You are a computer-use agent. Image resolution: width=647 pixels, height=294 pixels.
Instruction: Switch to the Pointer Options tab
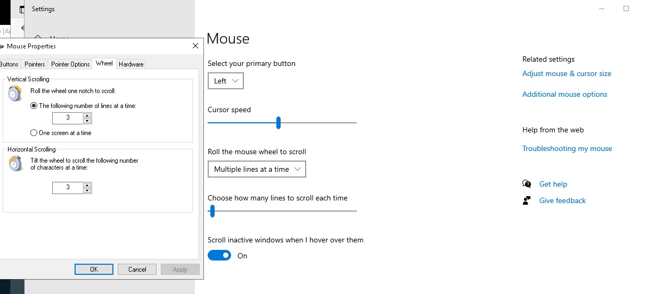(x=70, y=64)
